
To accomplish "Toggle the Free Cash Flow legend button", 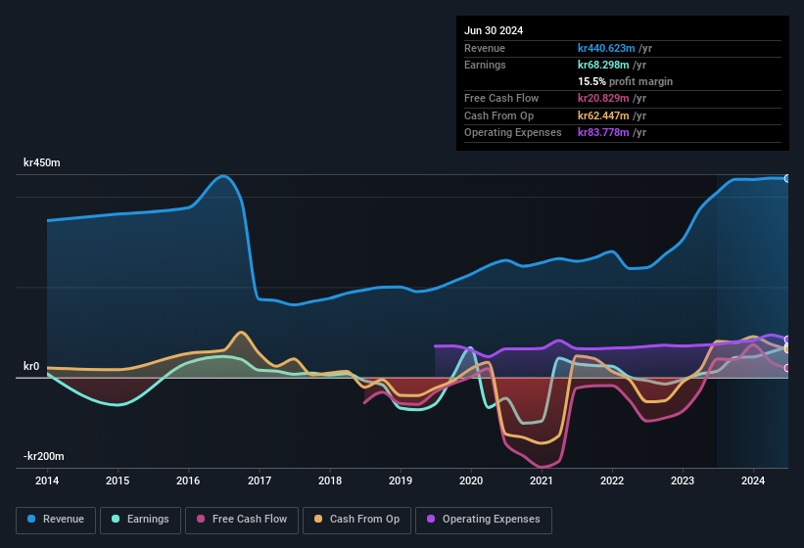I will click(242, 520).
